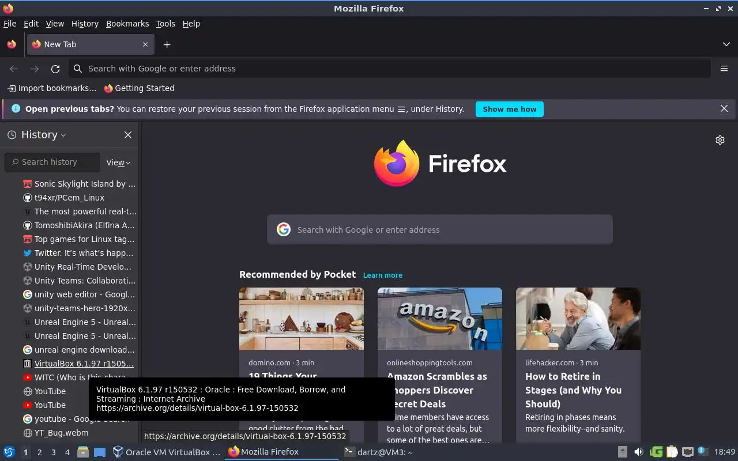Close the History sidebar
The width and height of the screenshot is (738, 461).
coord(128,135)
